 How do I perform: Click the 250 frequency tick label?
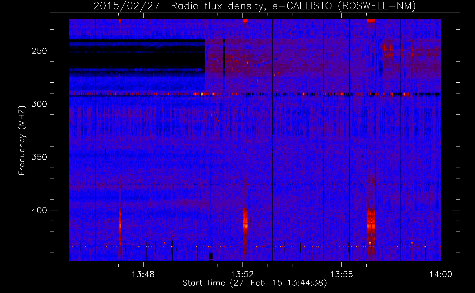(x=40, y=51)
